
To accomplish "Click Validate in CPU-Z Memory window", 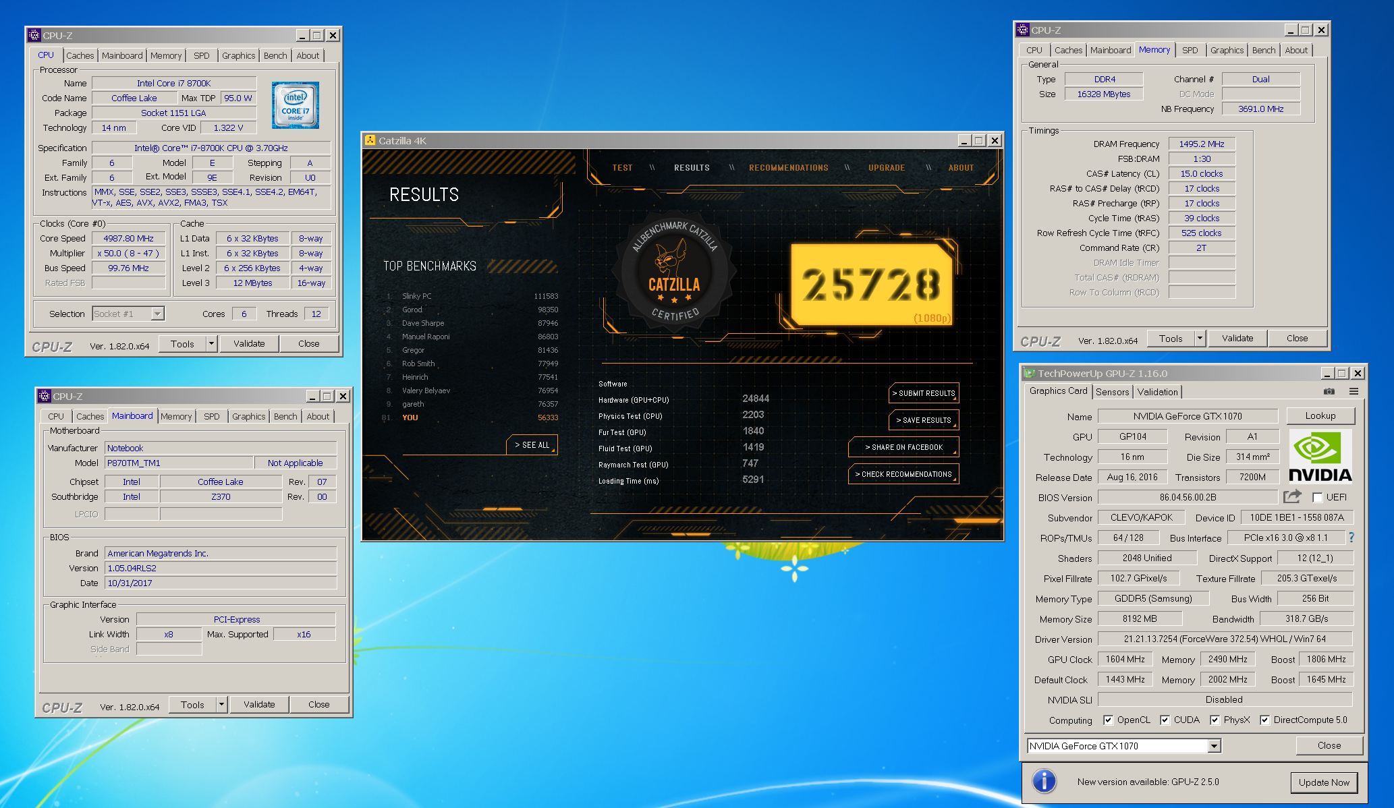I will (x=1237, y=339).
